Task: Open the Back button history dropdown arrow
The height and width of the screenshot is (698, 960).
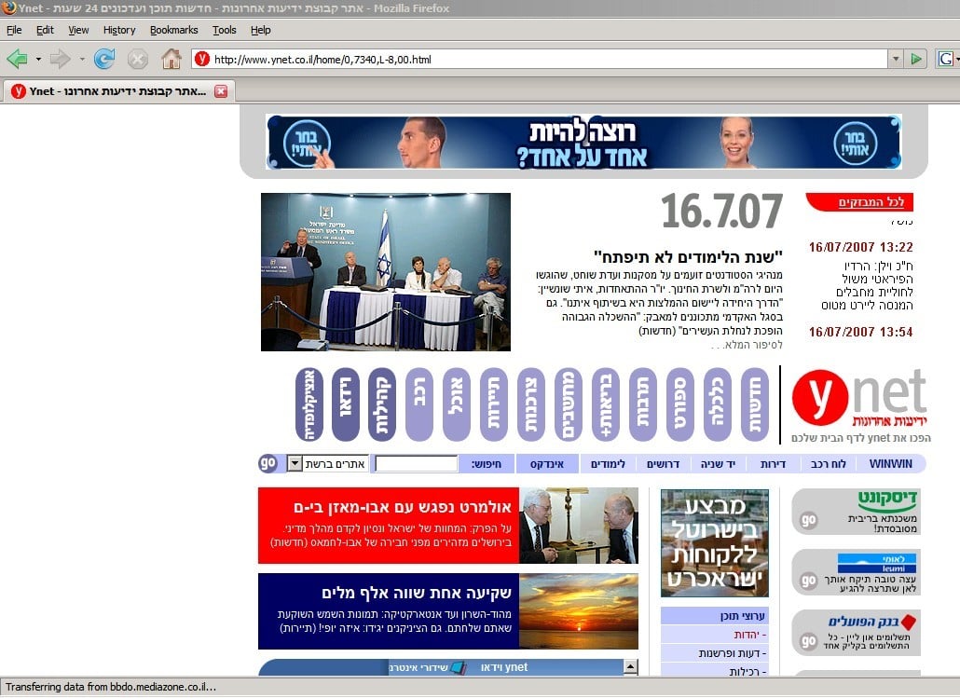Action: pyautogui.click(x=38, y=60)
